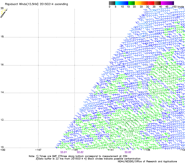185x163 pixels.
Task: Click the yellow wind barbs near top-left corner
Action: tap(3, 12)
